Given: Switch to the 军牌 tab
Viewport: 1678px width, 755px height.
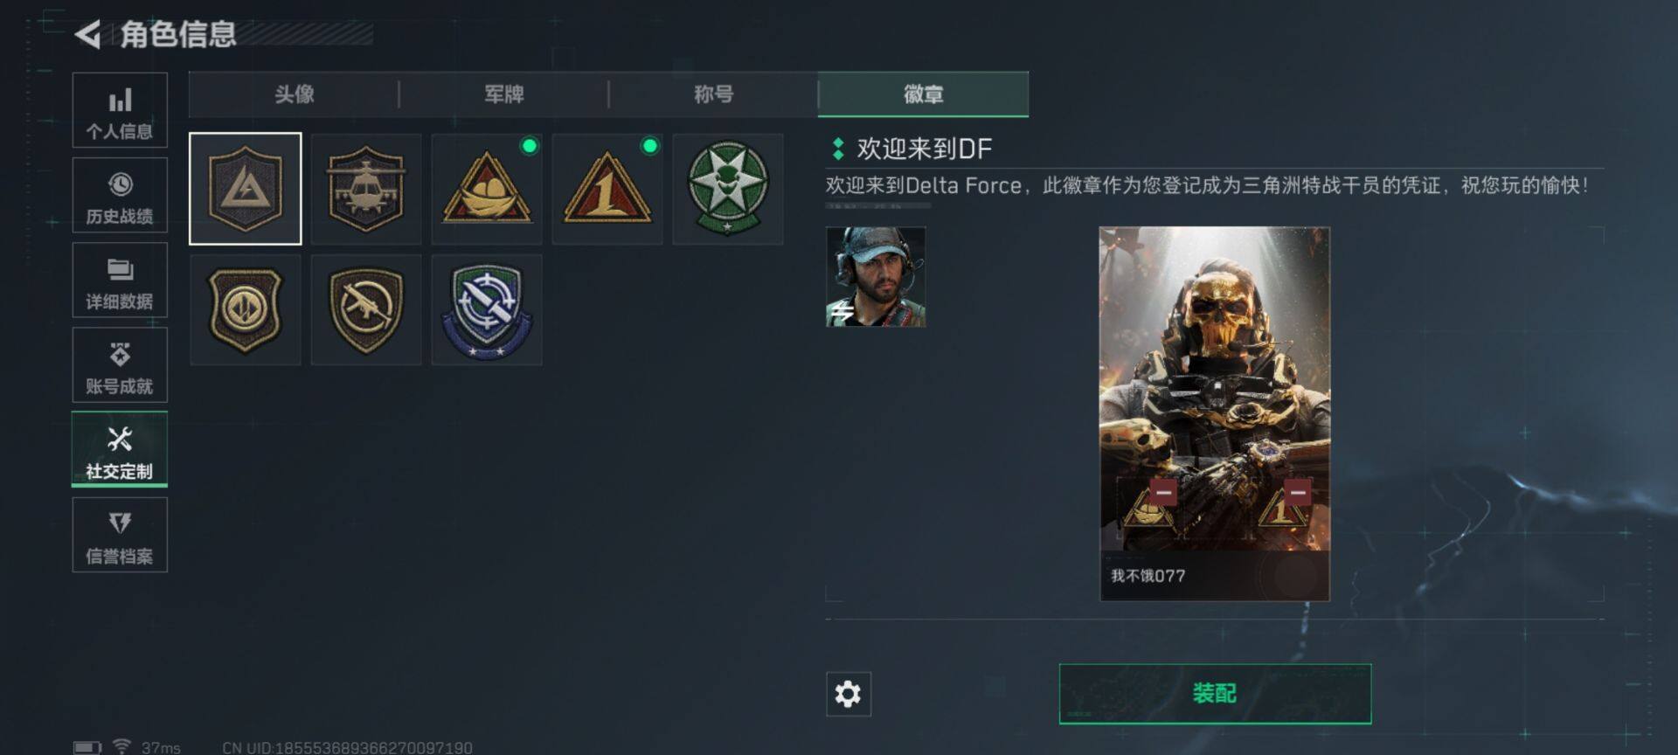Looking at the screenshot, I should [x=504, y=94].
